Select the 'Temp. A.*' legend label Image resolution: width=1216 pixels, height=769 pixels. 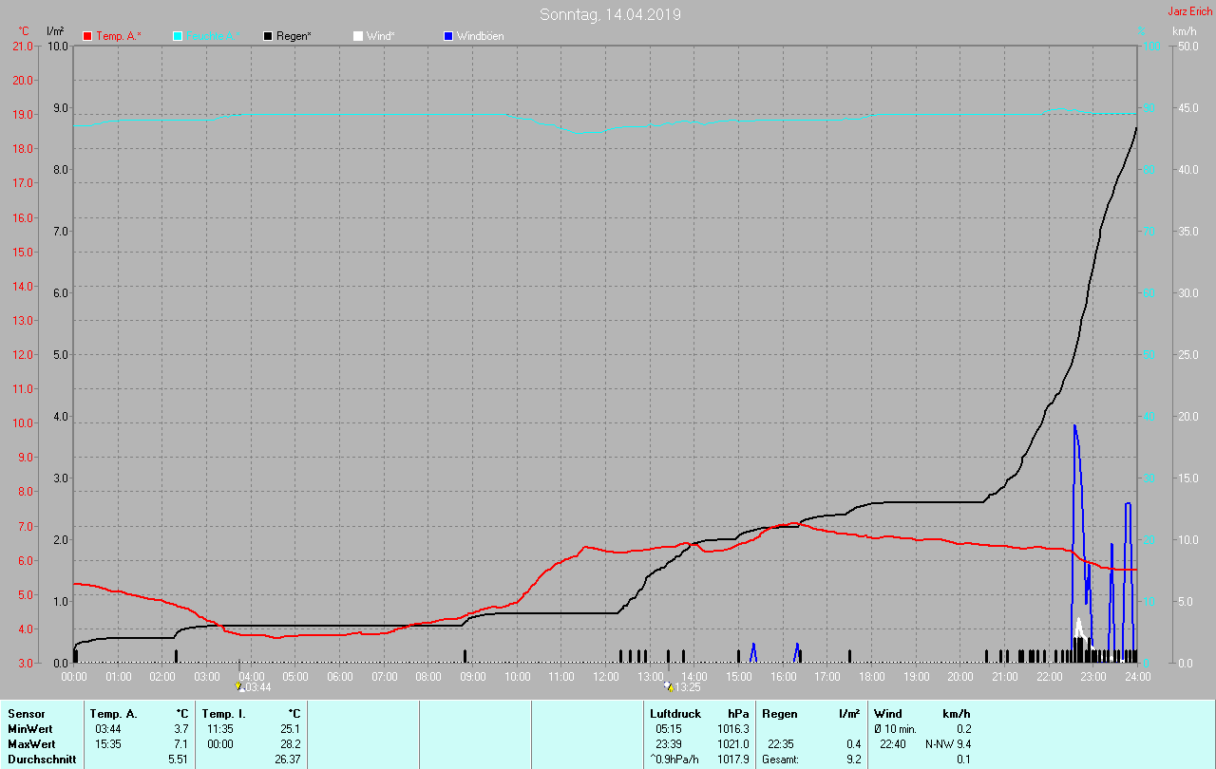coord(119,36)
